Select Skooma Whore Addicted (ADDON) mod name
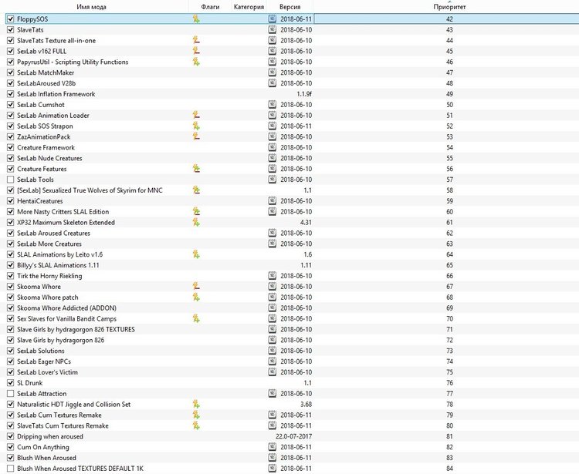This screenshot has height=474, width=579. (67, 308)
